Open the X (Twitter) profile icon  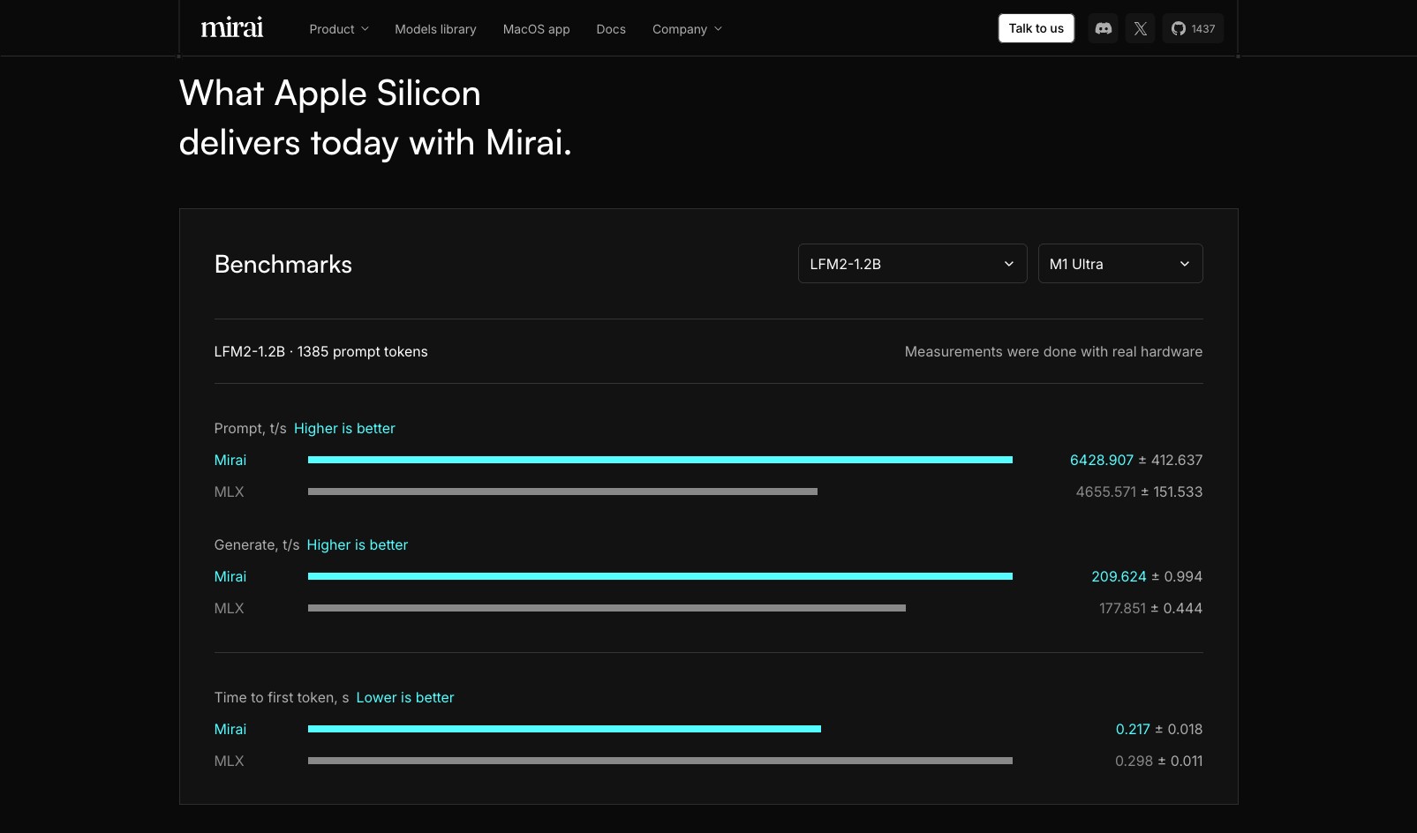(x=1140, y=28)
